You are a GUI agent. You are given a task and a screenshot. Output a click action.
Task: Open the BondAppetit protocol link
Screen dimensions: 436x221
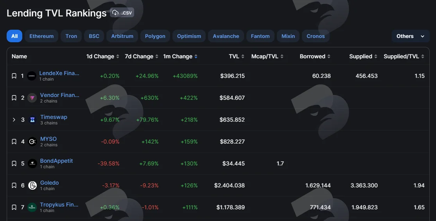click(56, 161)
